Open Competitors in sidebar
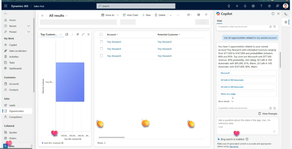The height and width of the screenshot is (149, 292). pyautogui.click(x=16, y=117)
